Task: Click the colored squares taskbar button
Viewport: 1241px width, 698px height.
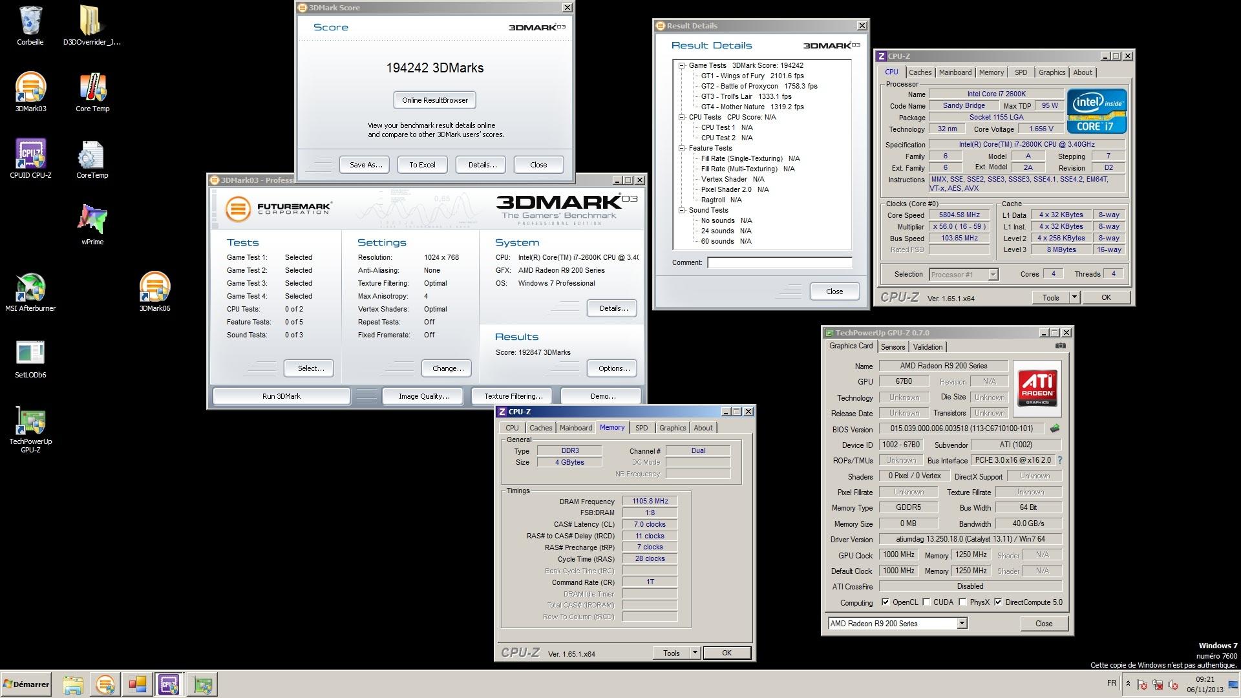Action: [x=137, y=684]
